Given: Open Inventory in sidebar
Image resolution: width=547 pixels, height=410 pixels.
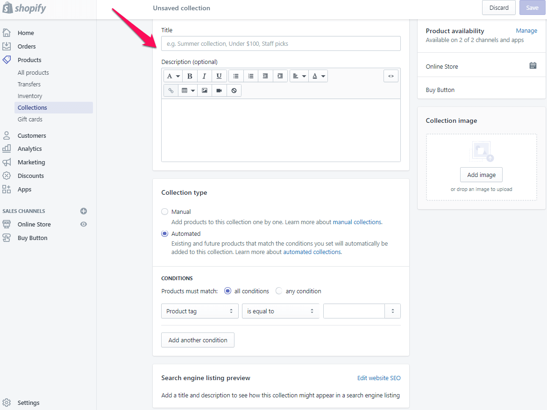Looking at the screenshot, I should [29, 96].
